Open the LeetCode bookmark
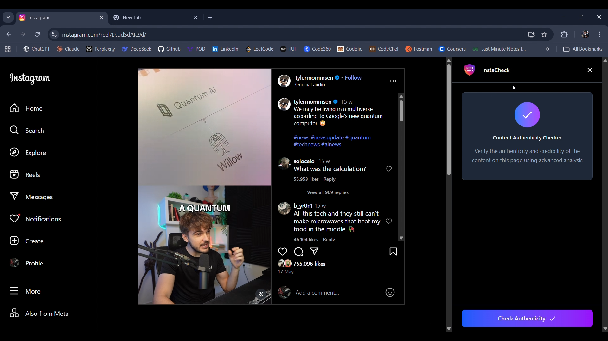Image resolution: width=608 pixels, height=341 pixels. point(259,49)
